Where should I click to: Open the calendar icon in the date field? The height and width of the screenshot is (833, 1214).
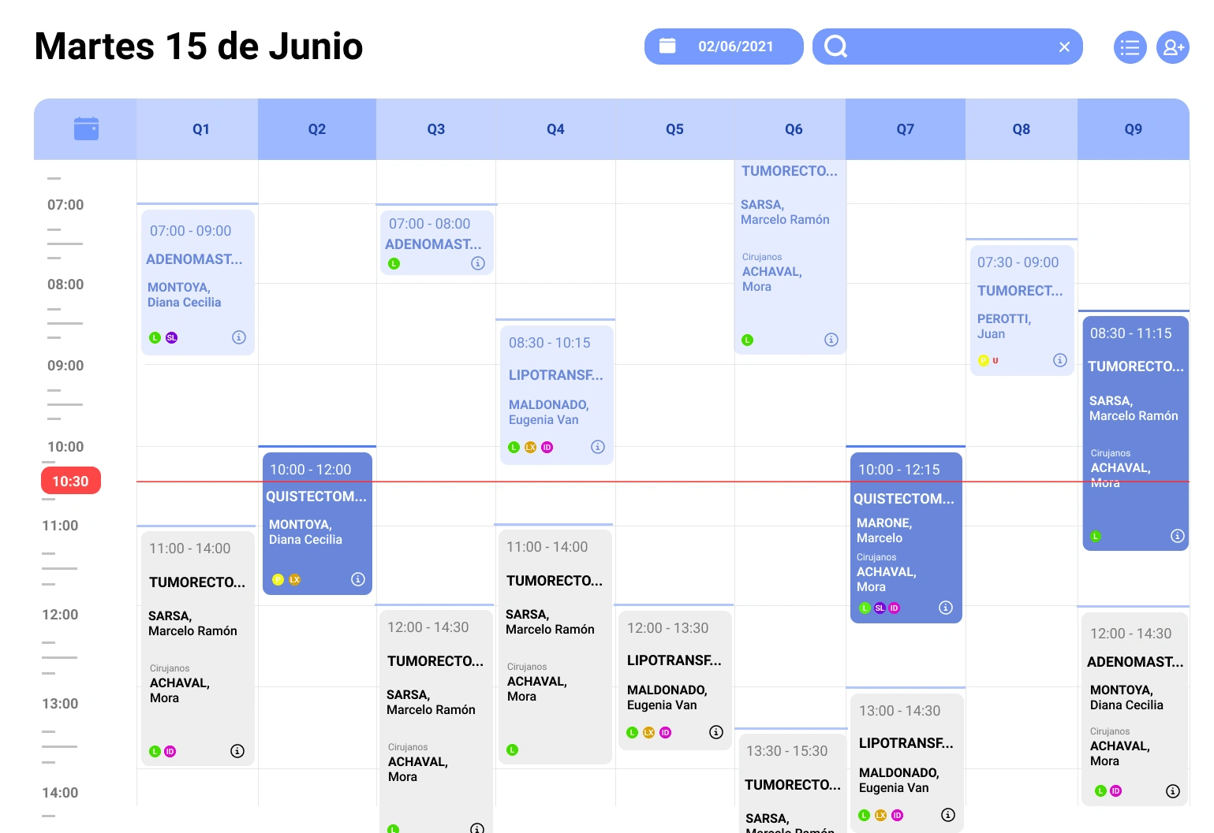coord(667,46)
